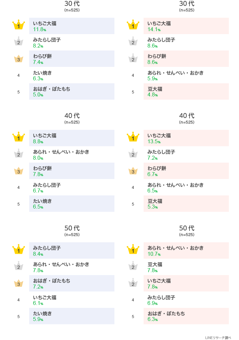The image size is (239, 340).
Task: Select the silver crown next to 豆大福 7.8%
Action: coord(133,266)
